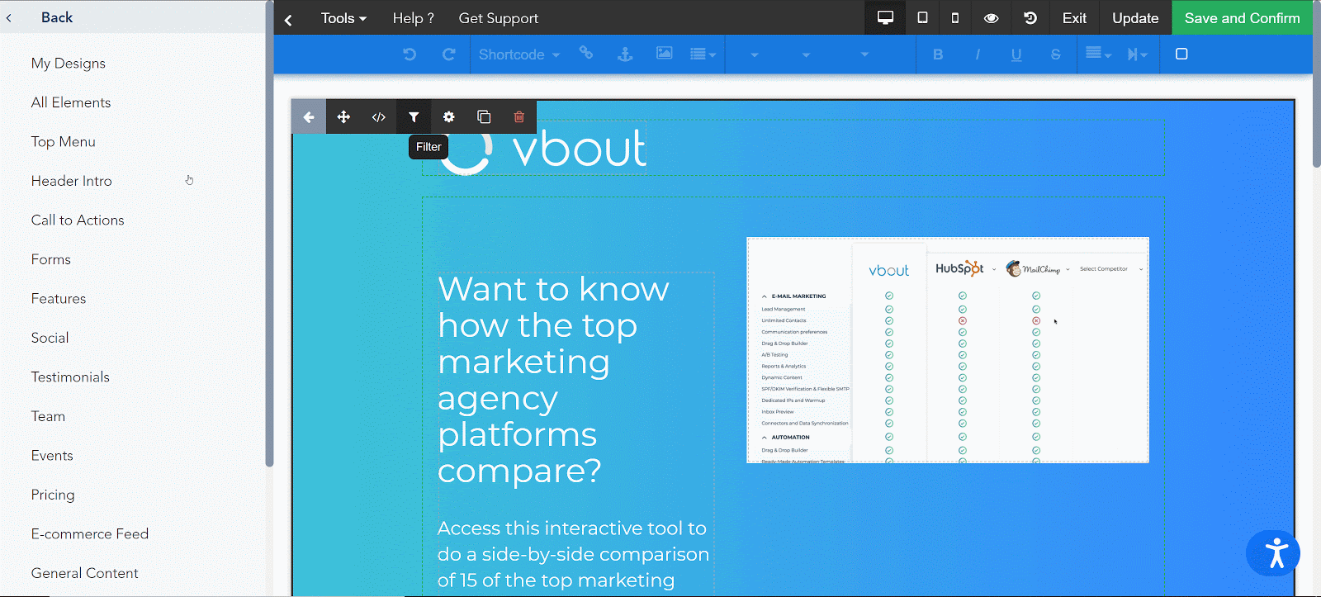Toggle italic formatting
Screen dimensions: 1321x597
pos(978,54)
